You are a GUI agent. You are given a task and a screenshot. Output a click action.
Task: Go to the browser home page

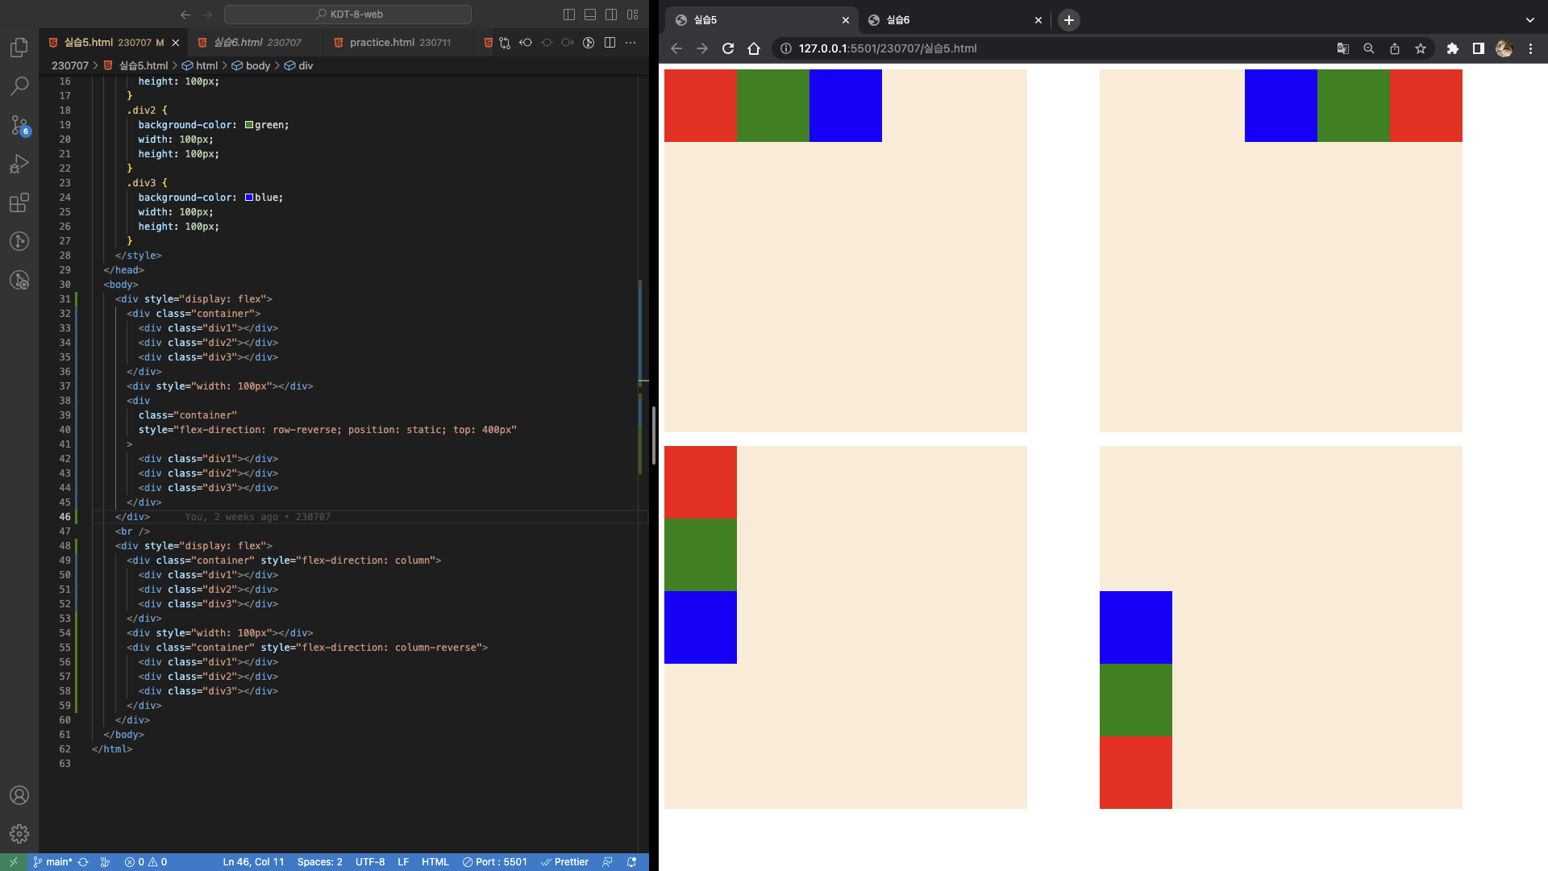pos(754,48)
